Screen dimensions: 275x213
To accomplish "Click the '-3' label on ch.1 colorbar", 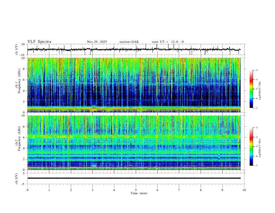I will (256, 70).
